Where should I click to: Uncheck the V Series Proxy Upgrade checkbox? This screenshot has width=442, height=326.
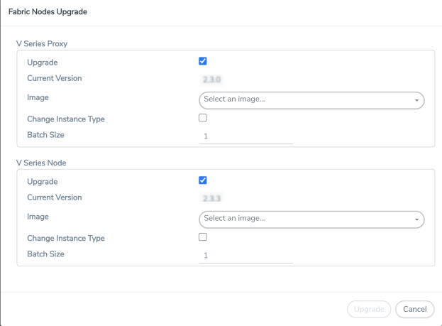coord(203,62)
